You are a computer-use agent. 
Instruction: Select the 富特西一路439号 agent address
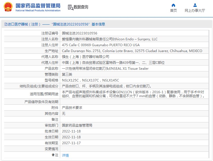pos(113,63)
